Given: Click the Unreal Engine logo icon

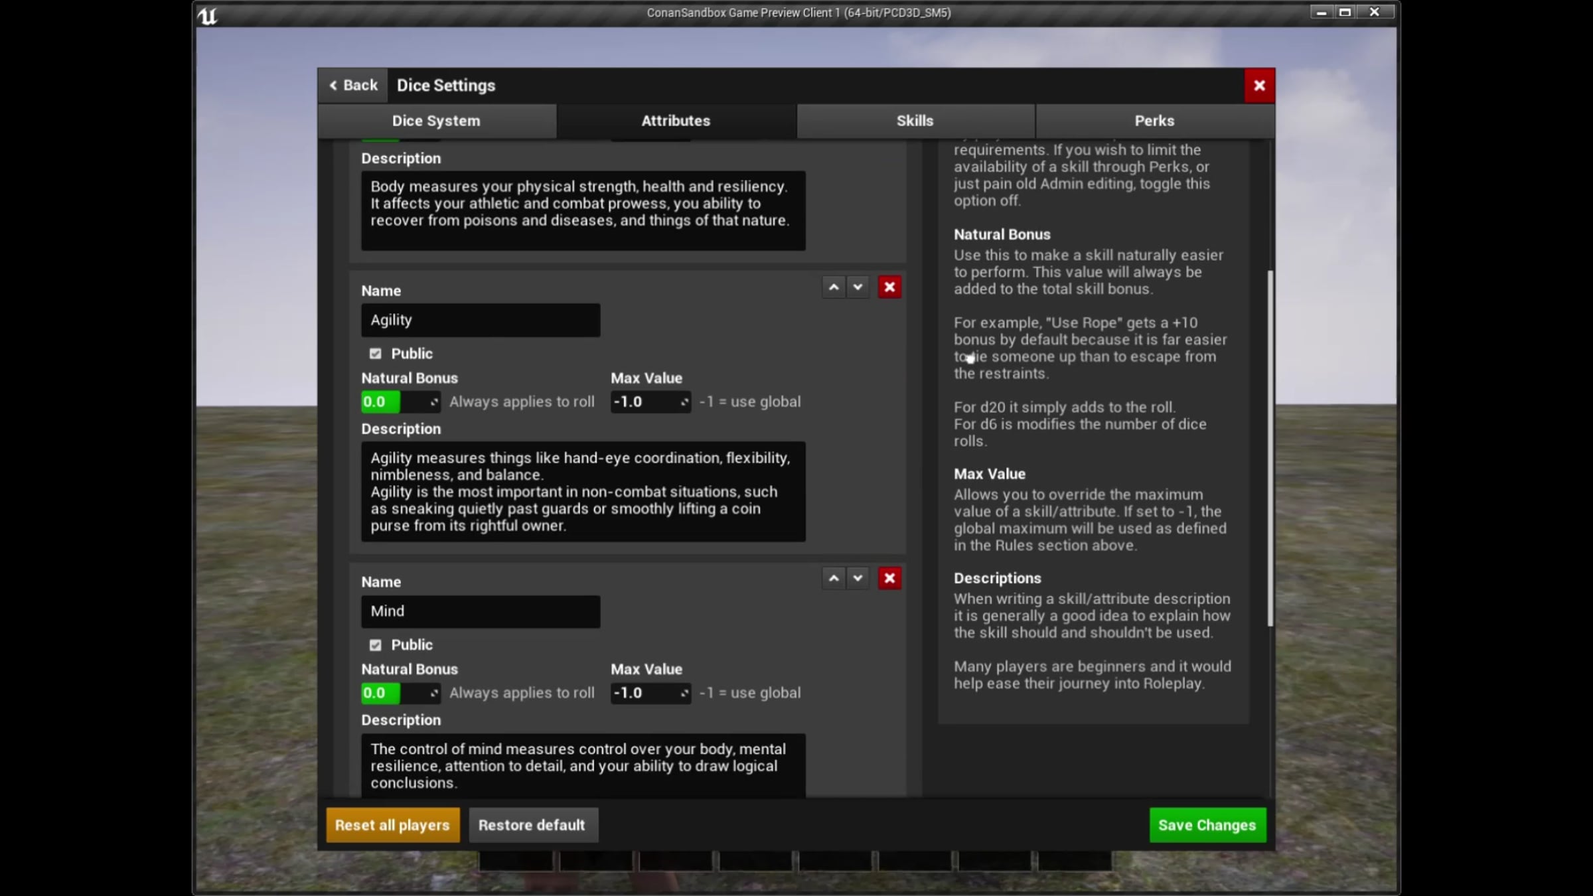Looking at the screenshot, I should pyautogui.click(x=208, y=16).
